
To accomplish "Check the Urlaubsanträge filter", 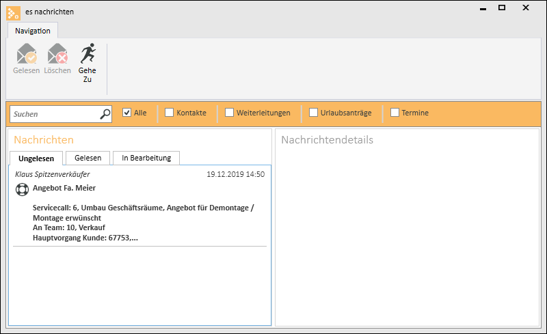I will (313, 112).
